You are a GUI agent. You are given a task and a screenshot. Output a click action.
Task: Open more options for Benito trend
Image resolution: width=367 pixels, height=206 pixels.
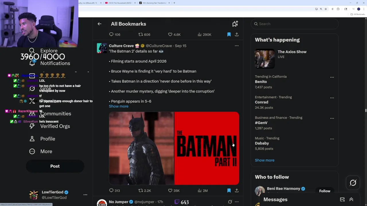pos(332,77)
